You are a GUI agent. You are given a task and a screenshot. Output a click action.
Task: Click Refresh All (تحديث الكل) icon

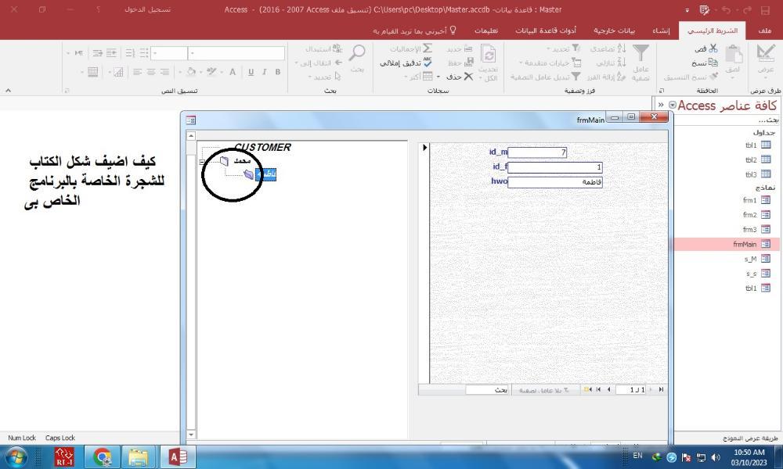[489, 54]
